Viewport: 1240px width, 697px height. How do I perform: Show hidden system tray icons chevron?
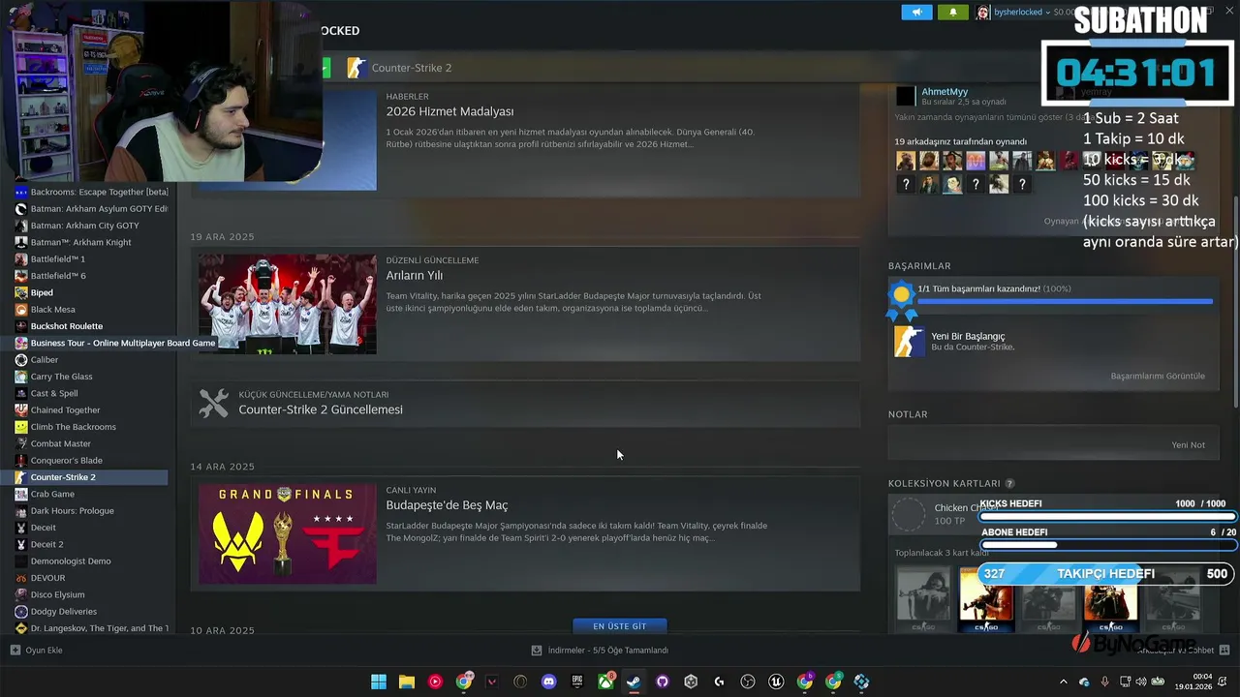pyautogui.click(x=1063, y=682)
